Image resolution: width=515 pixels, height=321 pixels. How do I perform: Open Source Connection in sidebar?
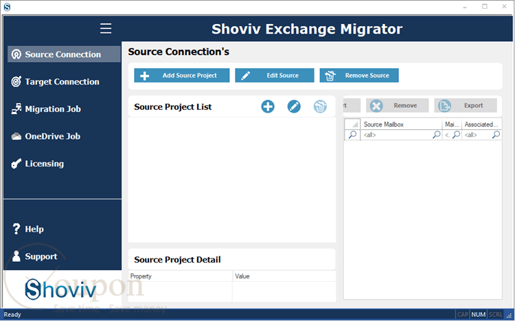64,54
